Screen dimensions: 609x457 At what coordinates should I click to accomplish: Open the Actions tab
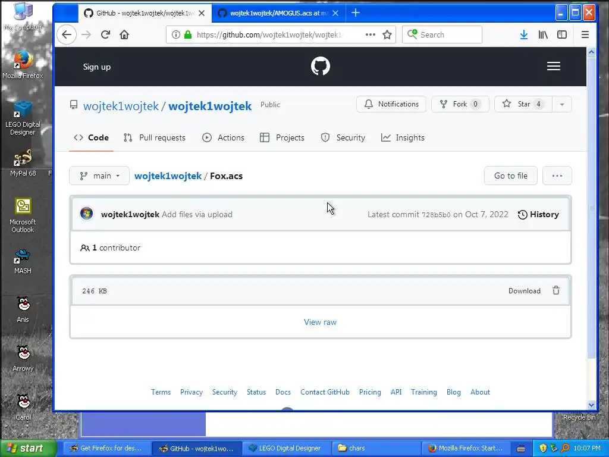pyautogui.click(x=224, y=137)
